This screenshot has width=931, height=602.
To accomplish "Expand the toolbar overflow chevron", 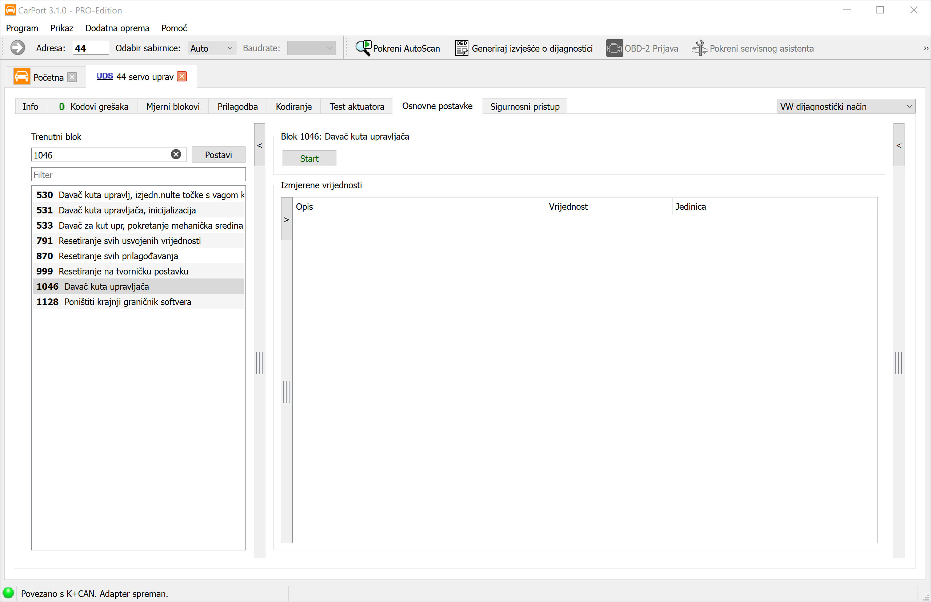I will pyautogui.click(x=926, y=48).
